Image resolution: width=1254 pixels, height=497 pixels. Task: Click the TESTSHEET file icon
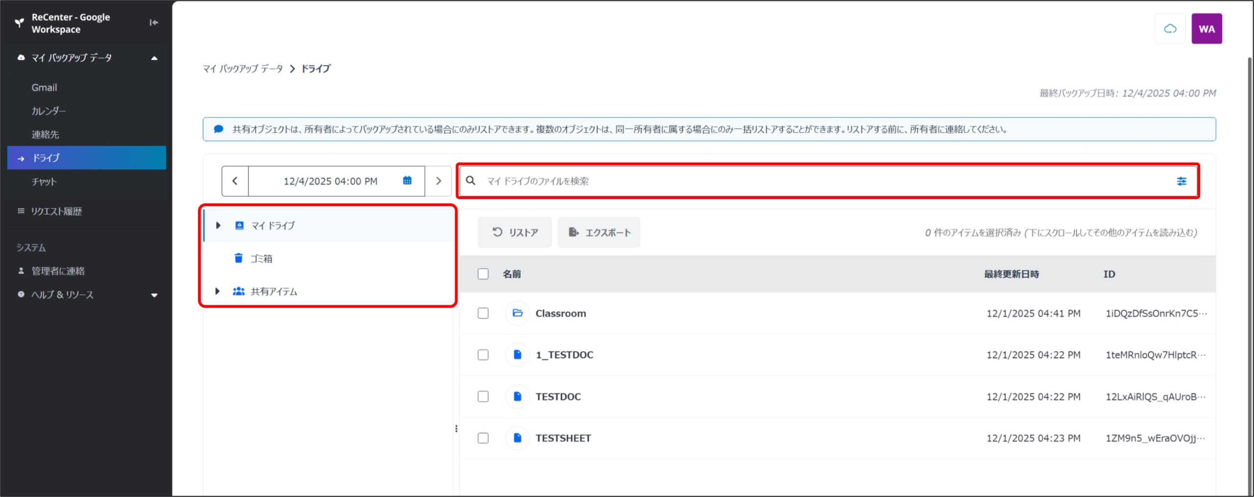point(517,438)
